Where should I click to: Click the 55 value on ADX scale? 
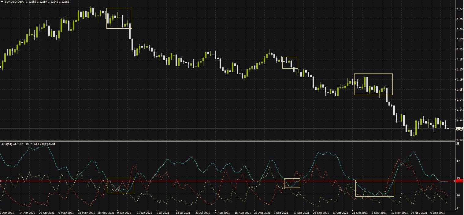458,143
